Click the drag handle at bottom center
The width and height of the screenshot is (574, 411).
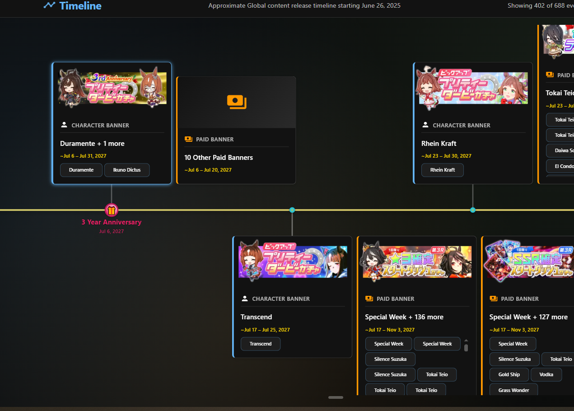tap(336, 397)
